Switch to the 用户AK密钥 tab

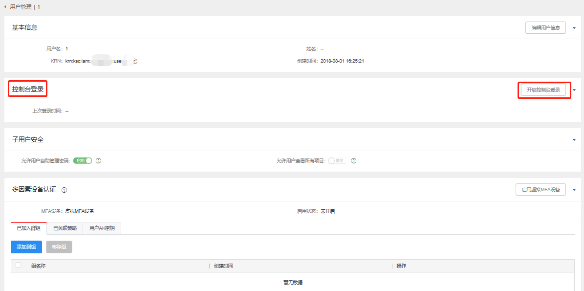pos(102,228)
